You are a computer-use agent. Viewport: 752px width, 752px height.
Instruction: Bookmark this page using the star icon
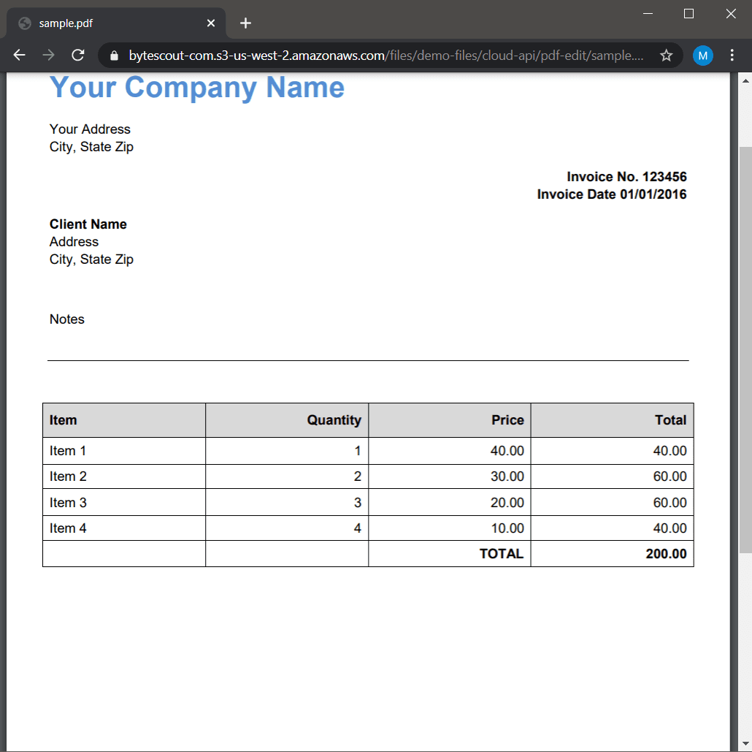666,55
